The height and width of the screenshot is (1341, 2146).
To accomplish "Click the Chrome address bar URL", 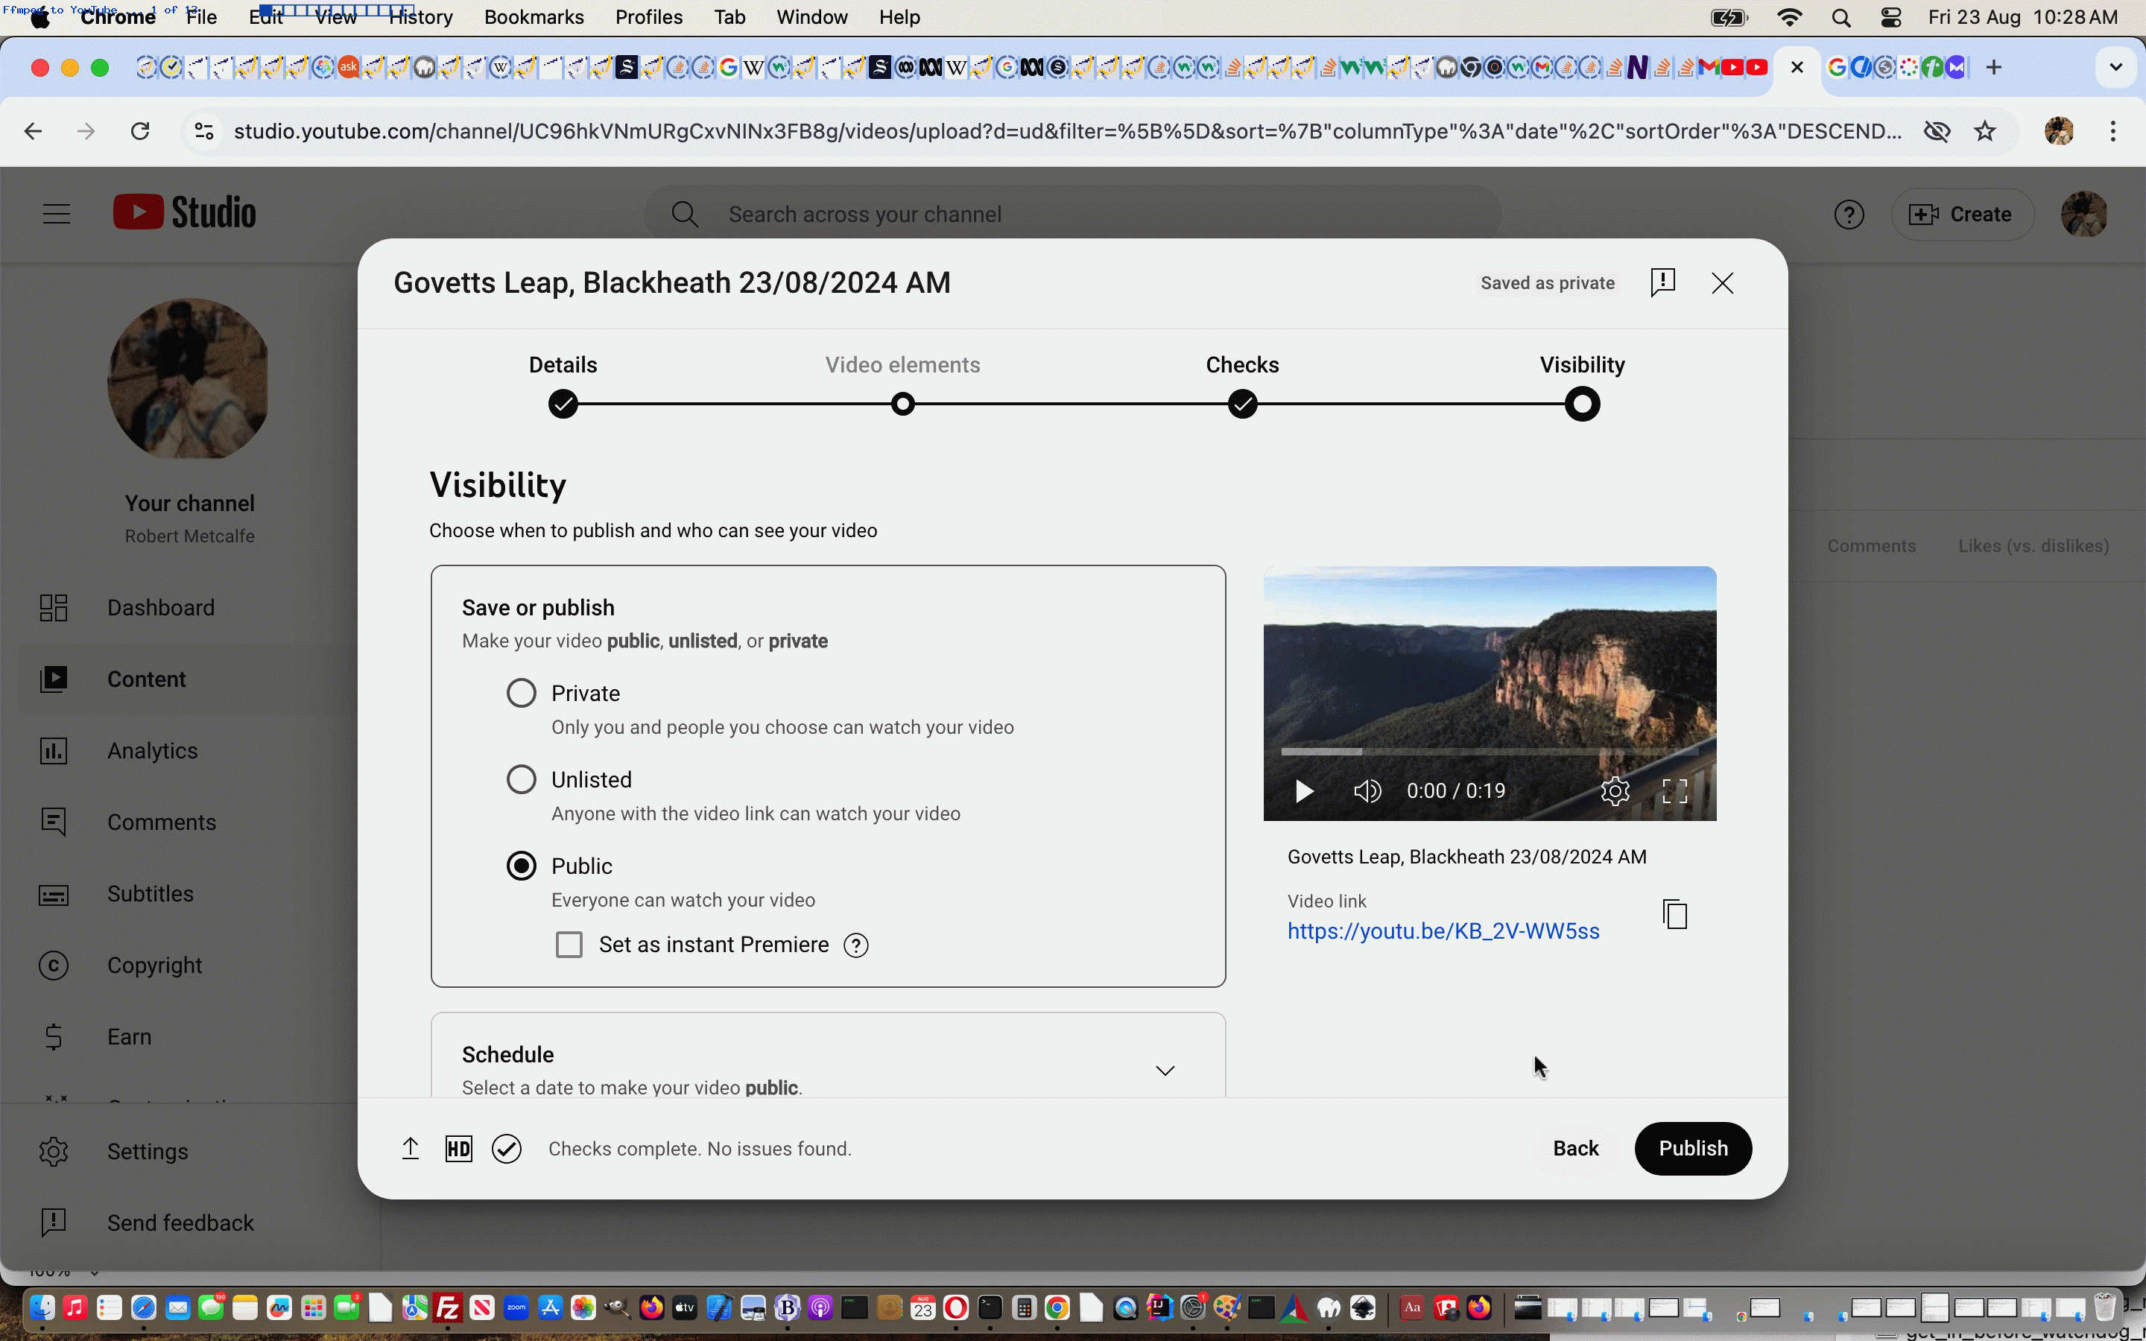I will pos(1067,131).
